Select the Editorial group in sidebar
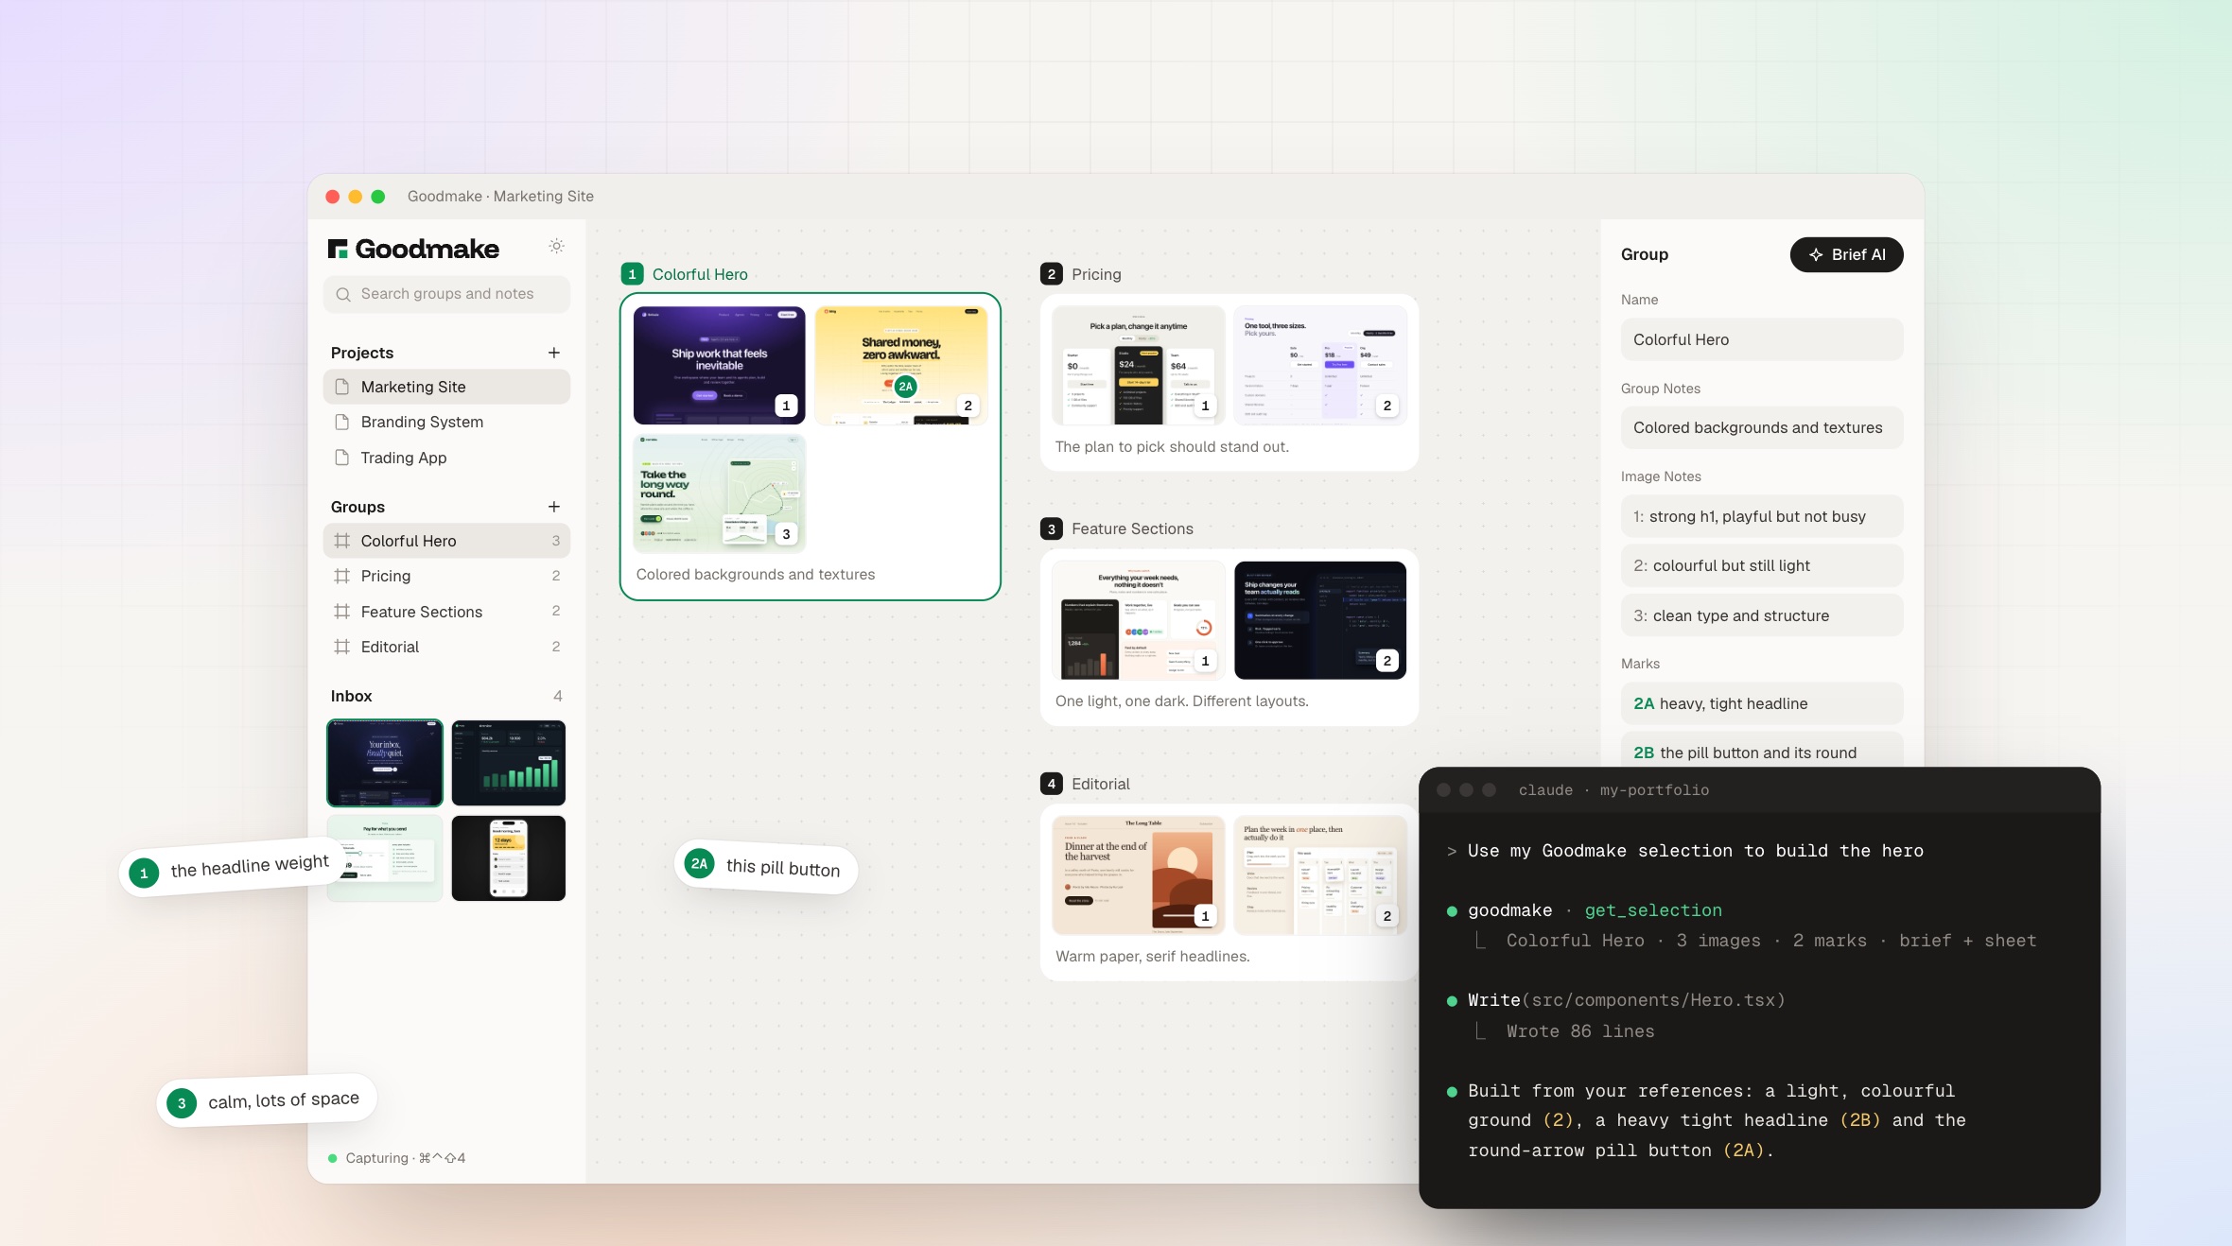 tap(446, 647)
